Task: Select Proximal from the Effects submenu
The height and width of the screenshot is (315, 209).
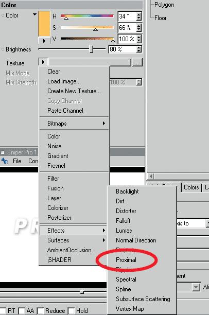Action: [126, 260]
